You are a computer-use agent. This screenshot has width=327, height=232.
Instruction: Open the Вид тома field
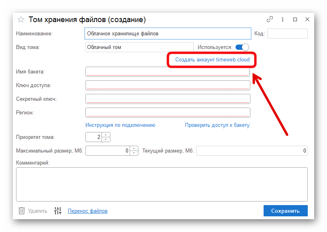(x=139, y=47)
